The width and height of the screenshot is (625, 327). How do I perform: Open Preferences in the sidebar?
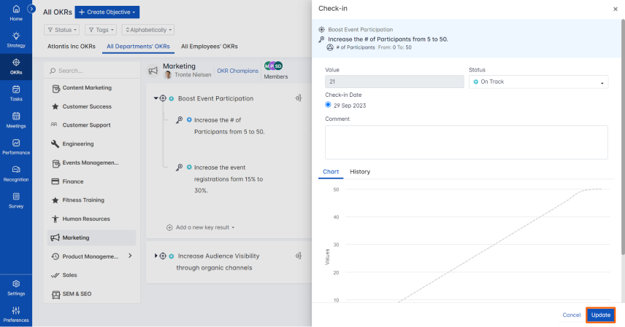(x=16, y=315)
